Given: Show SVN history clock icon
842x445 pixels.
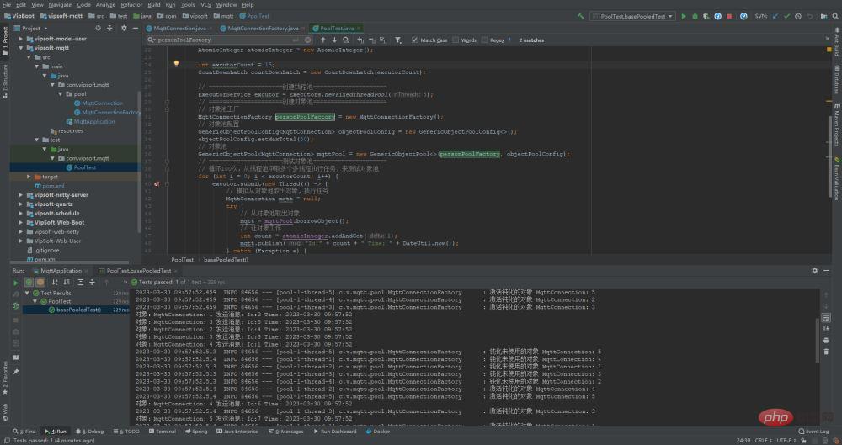Looking at the screenshot, I should (x=798, y=16).
